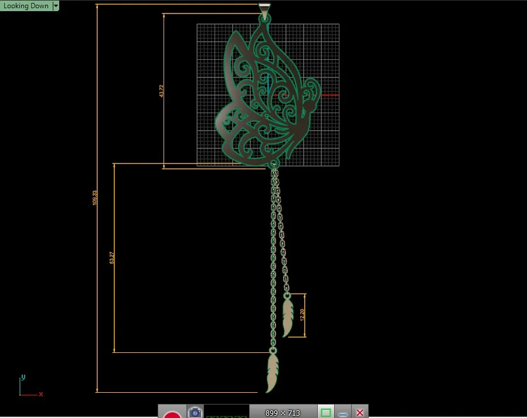Viewport: 527px width, 418px height.
Task: Select the 12.20 feather dimension label
Action: (302, 314)
